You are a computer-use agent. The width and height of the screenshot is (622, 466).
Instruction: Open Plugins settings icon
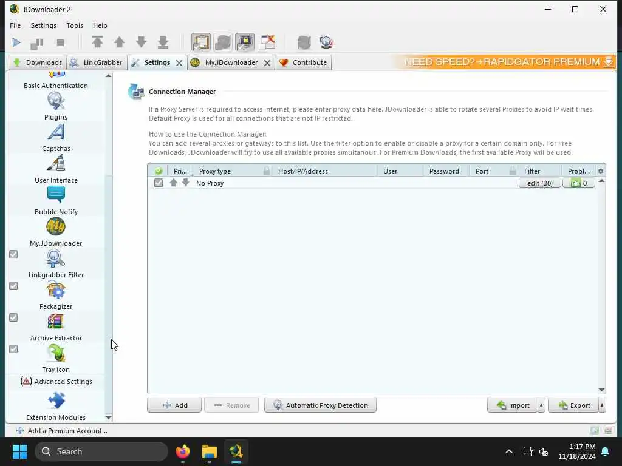pyautogui.click(x=56, y=106)
